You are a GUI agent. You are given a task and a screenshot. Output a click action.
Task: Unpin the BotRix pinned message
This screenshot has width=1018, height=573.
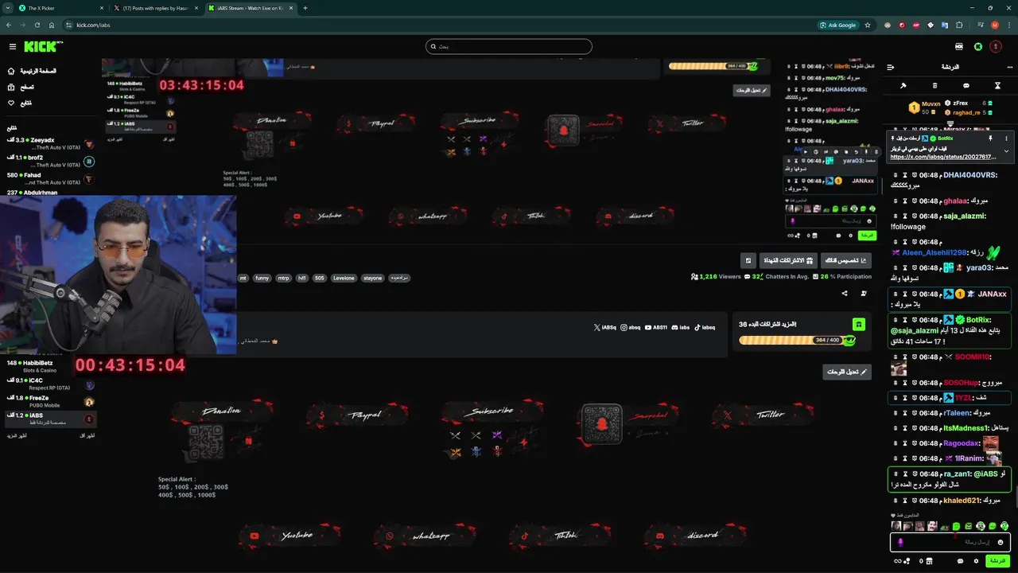(x=991, y=138)
